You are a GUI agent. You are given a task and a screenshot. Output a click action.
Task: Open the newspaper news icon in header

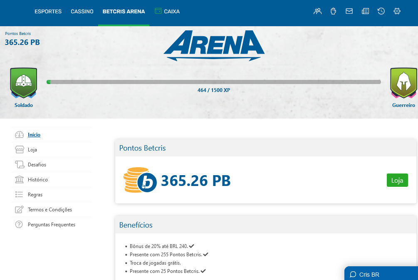(x=365, y=11)
